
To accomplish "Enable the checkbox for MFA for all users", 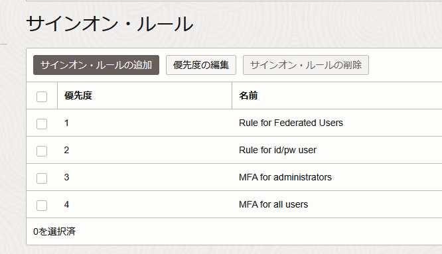I will (42, 206).
